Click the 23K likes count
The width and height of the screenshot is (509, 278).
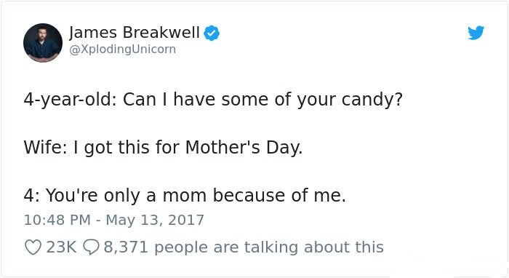point(61,247)
